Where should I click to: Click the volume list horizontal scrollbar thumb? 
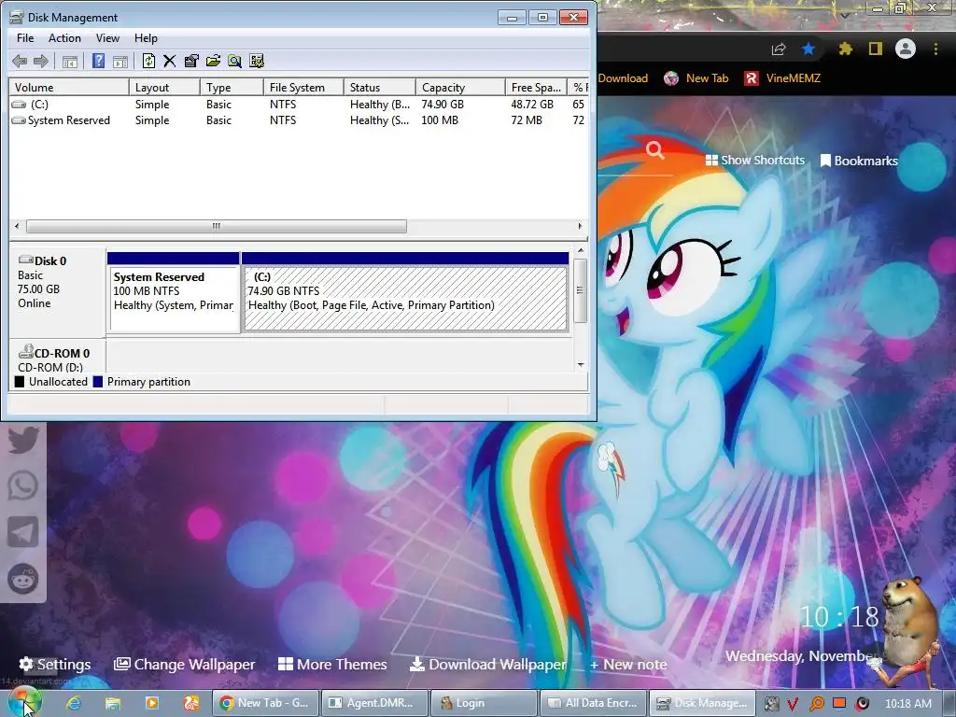(217, 226)
